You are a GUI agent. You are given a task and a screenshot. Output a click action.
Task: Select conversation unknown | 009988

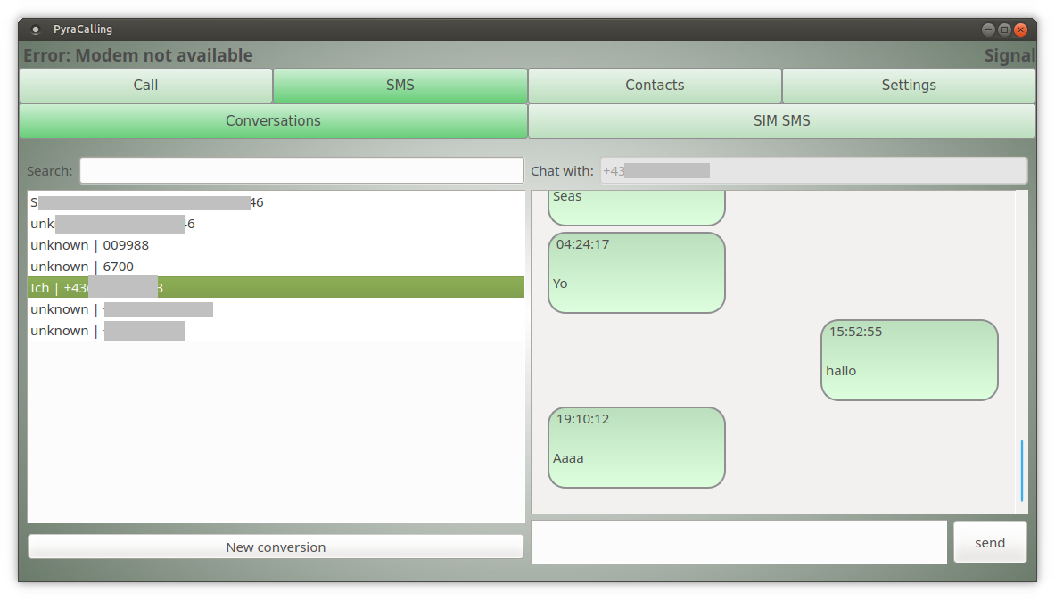(89, 245)
